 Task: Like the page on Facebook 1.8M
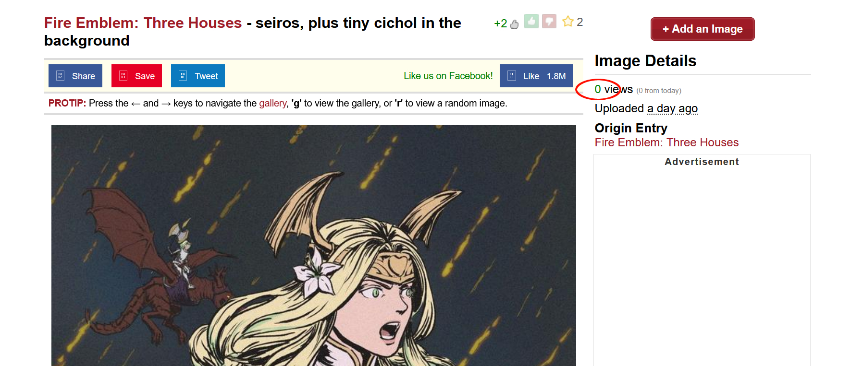pos(536,76)
